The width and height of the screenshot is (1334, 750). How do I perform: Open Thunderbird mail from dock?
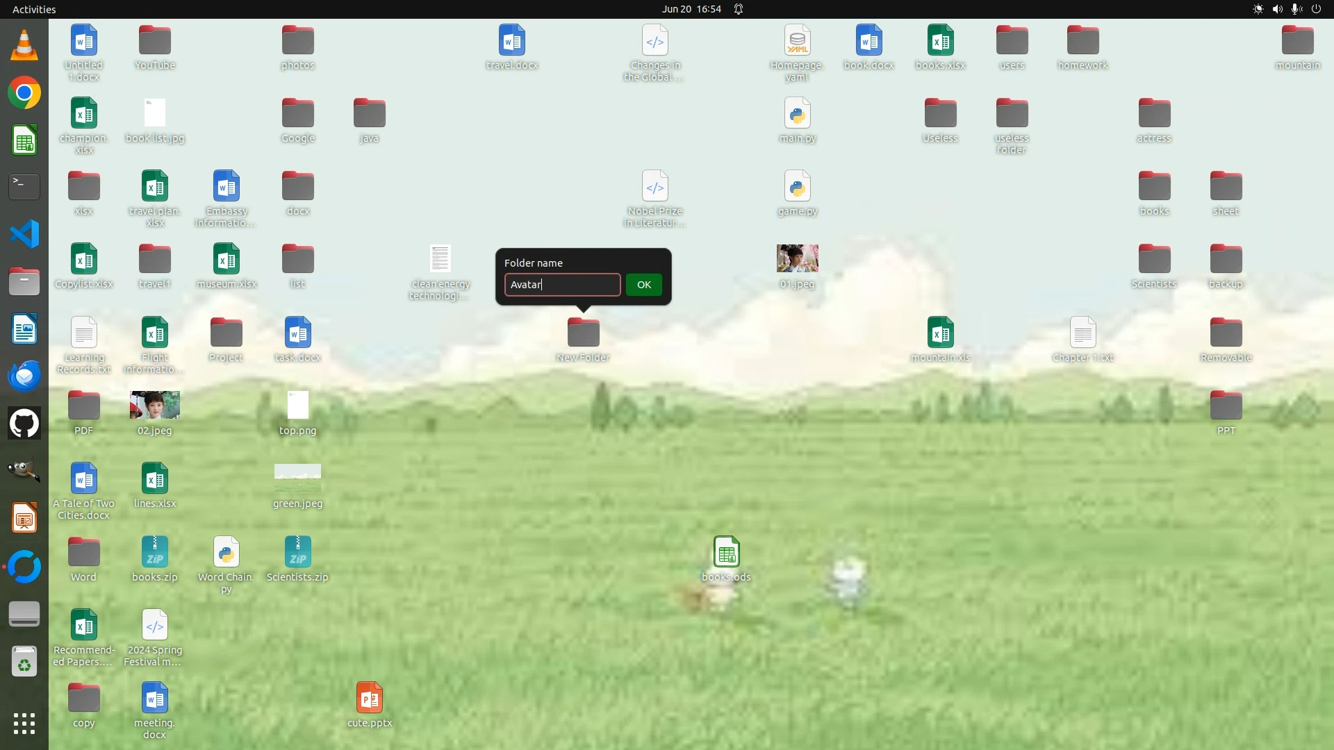pos(24,376)
